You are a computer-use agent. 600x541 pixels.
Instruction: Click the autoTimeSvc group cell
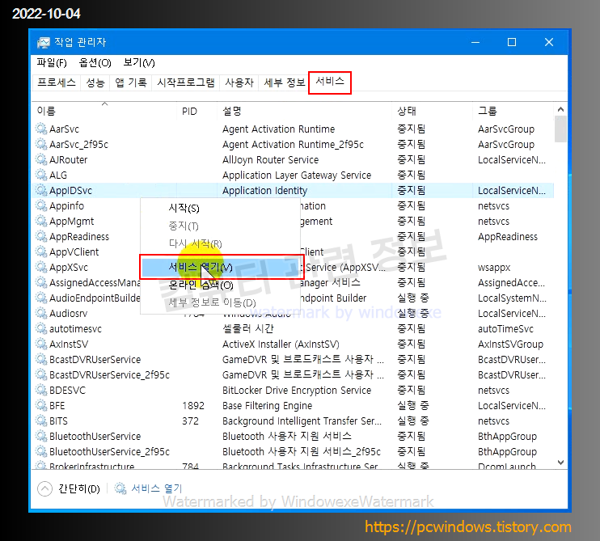pos(505,328)
